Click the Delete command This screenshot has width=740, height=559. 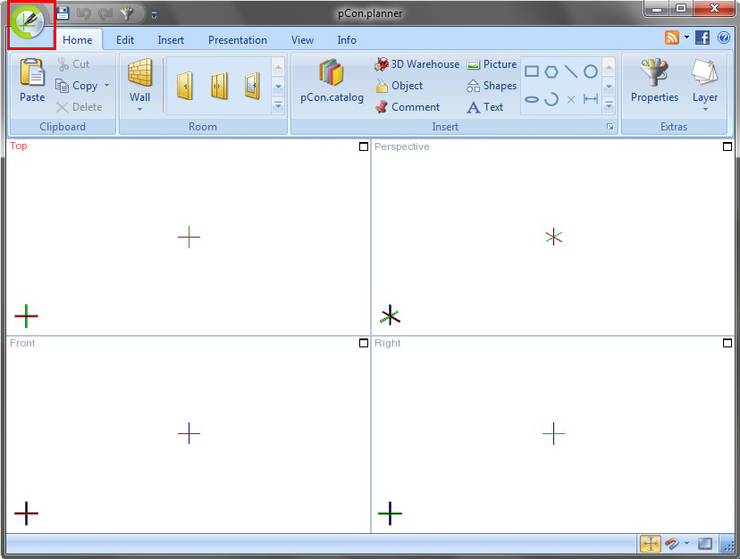(x=79, y=107)
